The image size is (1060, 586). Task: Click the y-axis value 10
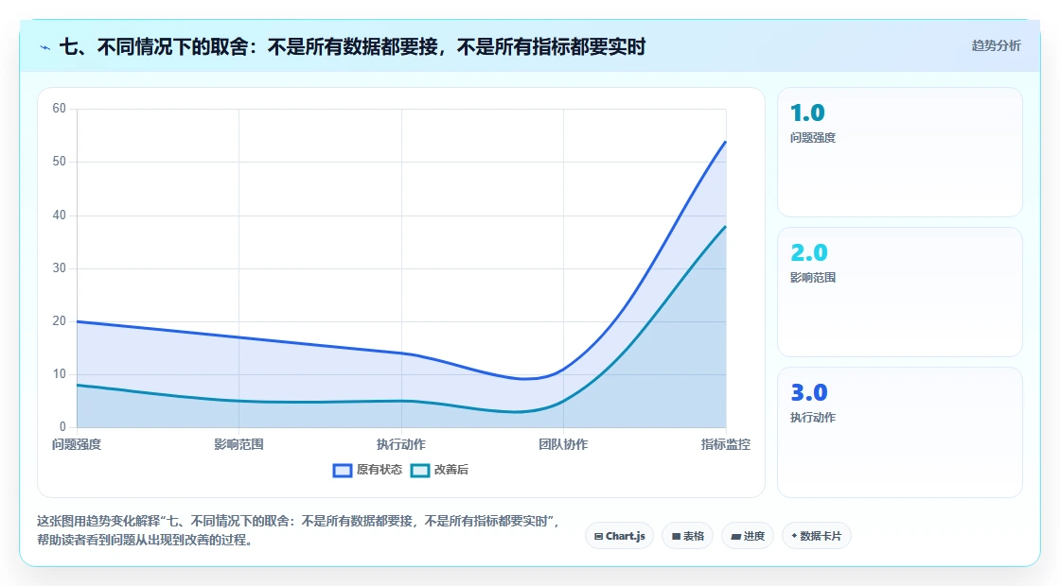(x=60, y=374)
